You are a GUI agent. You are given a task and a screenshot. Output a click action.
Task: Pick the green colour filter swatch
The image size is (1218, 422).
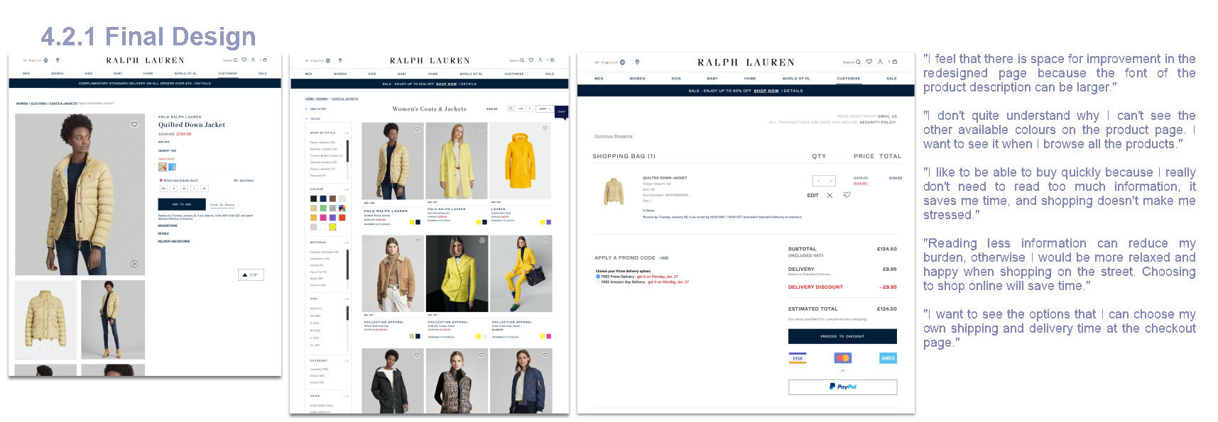coord(323,208)
